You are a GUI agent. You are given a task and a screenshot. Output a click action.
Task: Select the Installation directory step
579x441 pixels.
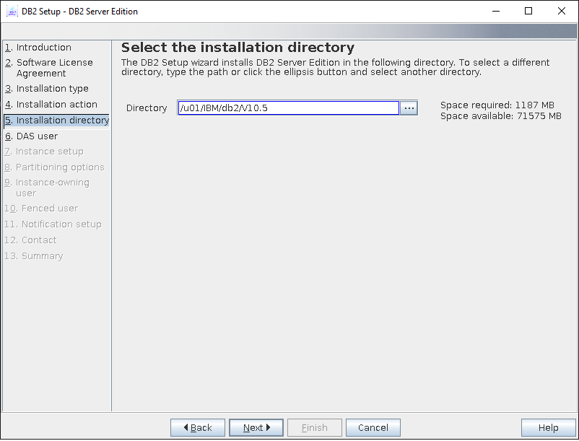(62, 121)
